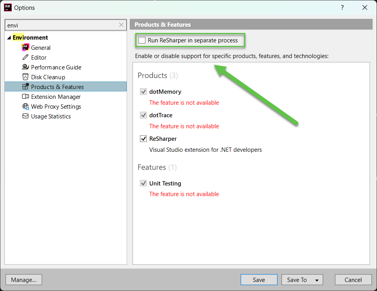The width and height of the screenshot is (377, 291).
Task: Enable Run ReSharper in separate process
Action: click(x=142, y=40)
